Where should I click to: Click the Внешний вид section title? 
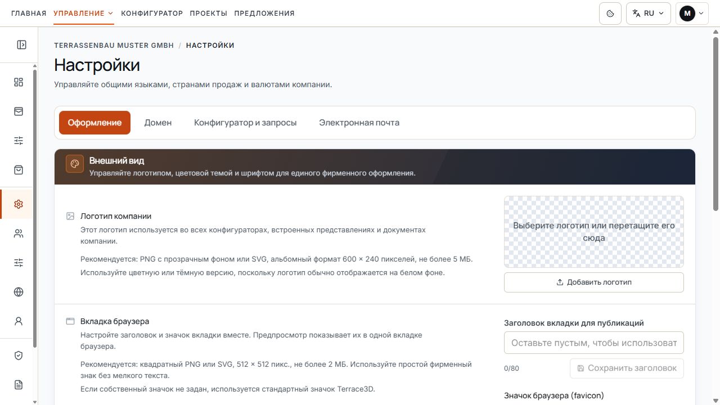(x=117, y=161)
